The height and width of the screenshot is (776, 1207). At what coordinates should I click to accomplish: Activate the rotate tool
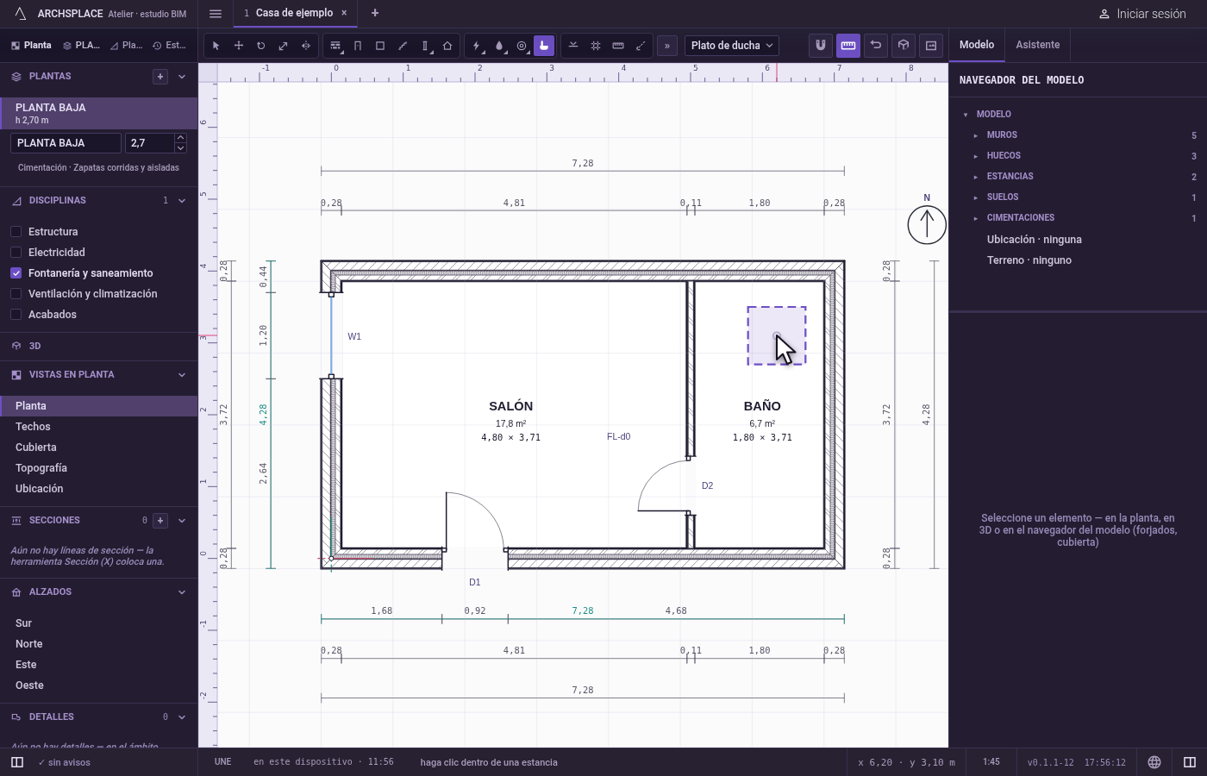[x=261, y=46]
